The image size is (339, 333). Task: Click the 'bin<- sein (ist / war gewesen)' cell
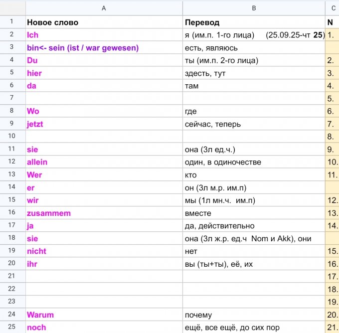tap(104, 48)
